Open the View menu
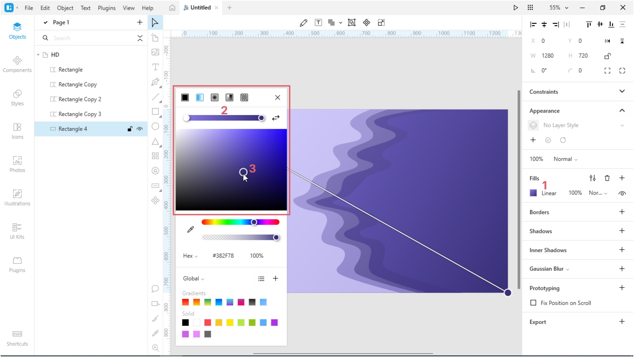This screenshot has height=357, width=634. tap(129, 8)
